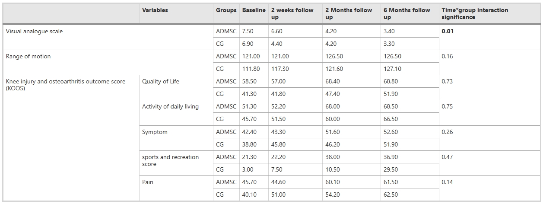The image size is (543, 204).
Task: Select the Baseline column header
Action: 254,10
